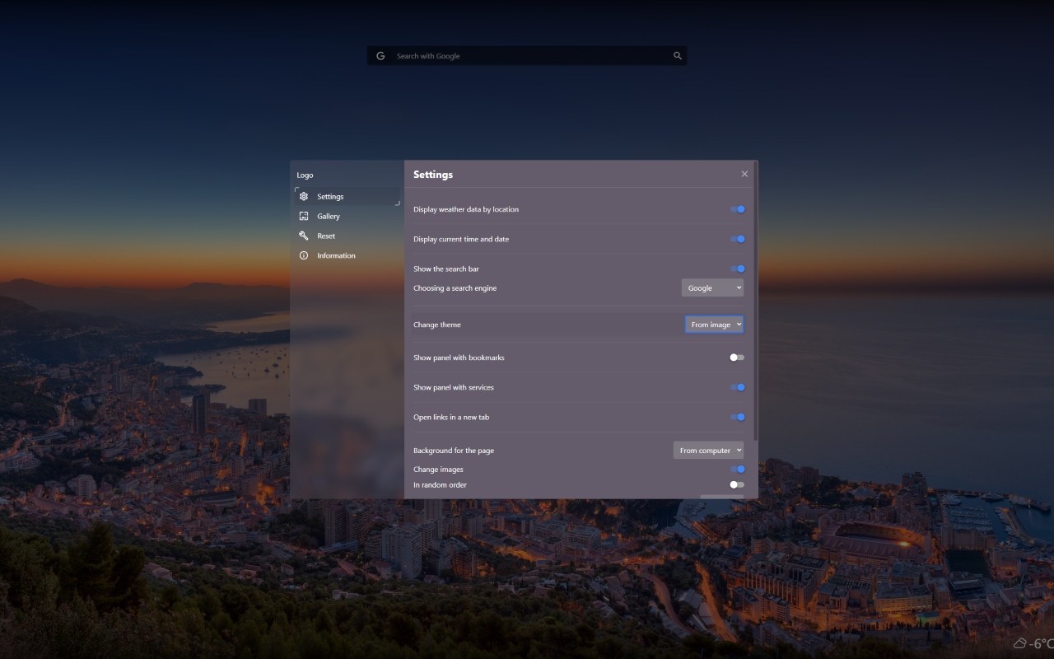Click the 'Change theme' label
Screen dimensions: 1054x659
pos(437,325)
